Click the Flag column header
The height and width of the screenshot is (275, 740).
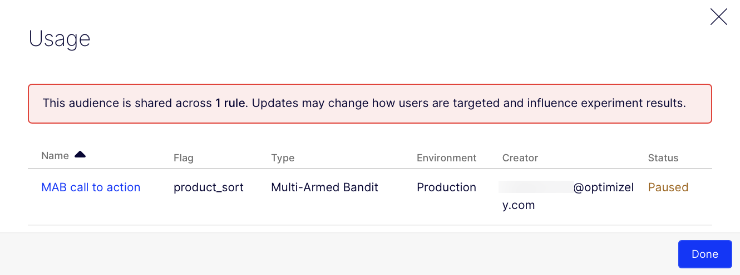184,158
